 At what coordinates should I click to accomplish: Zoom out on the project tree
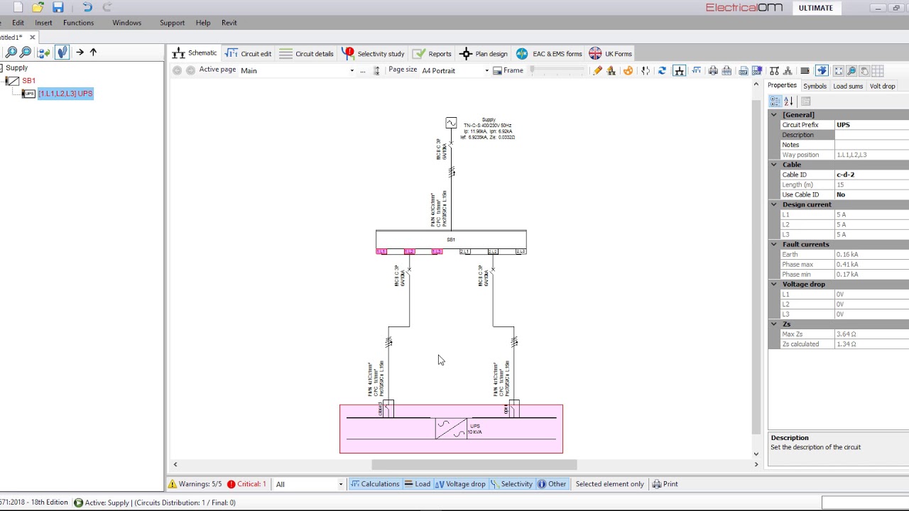click(x=26, y=52)
